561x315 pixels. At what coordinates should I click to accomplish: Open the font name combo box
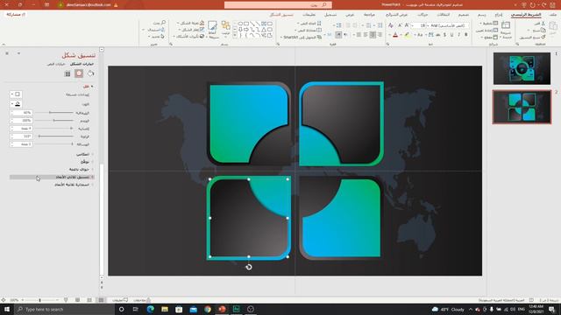(448, 25)
